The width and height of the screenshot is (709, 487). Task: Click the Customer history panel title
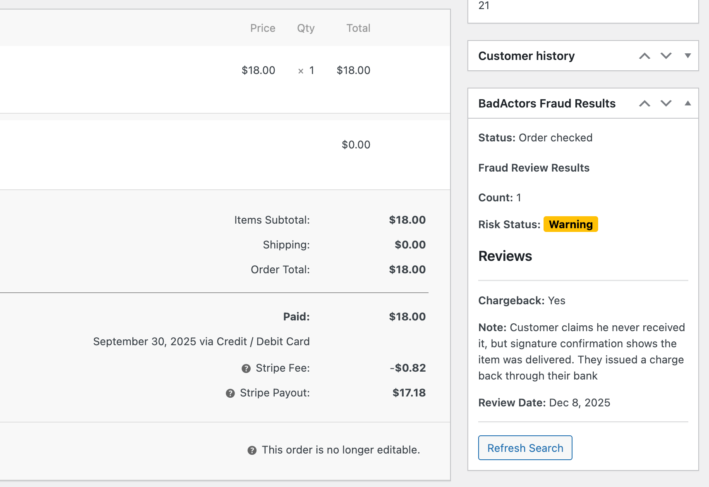click(x=526, y=56)
